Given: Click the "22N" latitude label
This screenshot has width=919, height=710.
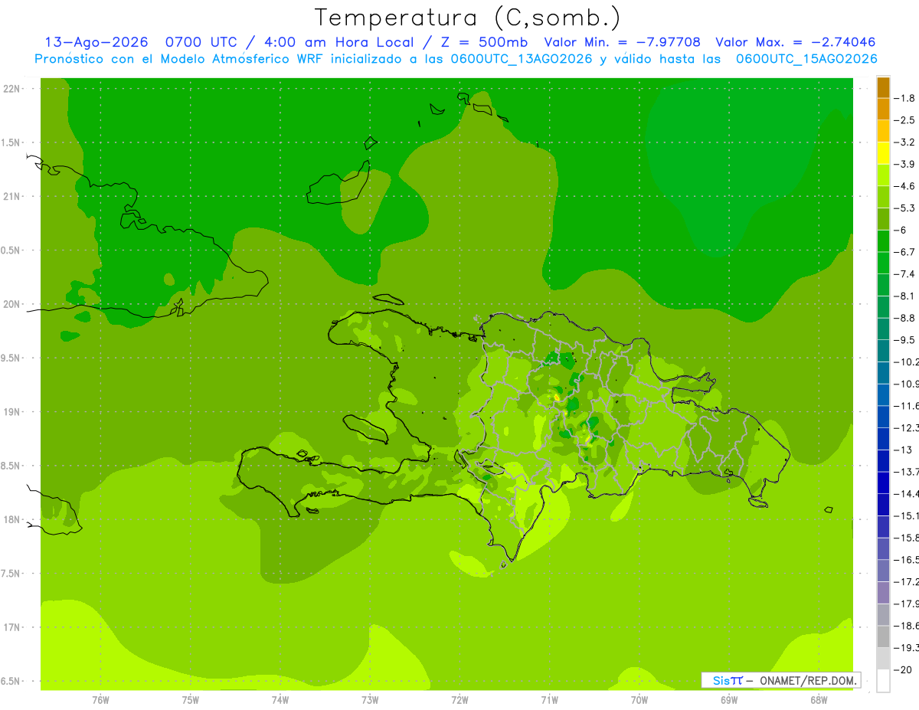Looking at the screenshot, I should pyautogui.click(x=11, y=89).
